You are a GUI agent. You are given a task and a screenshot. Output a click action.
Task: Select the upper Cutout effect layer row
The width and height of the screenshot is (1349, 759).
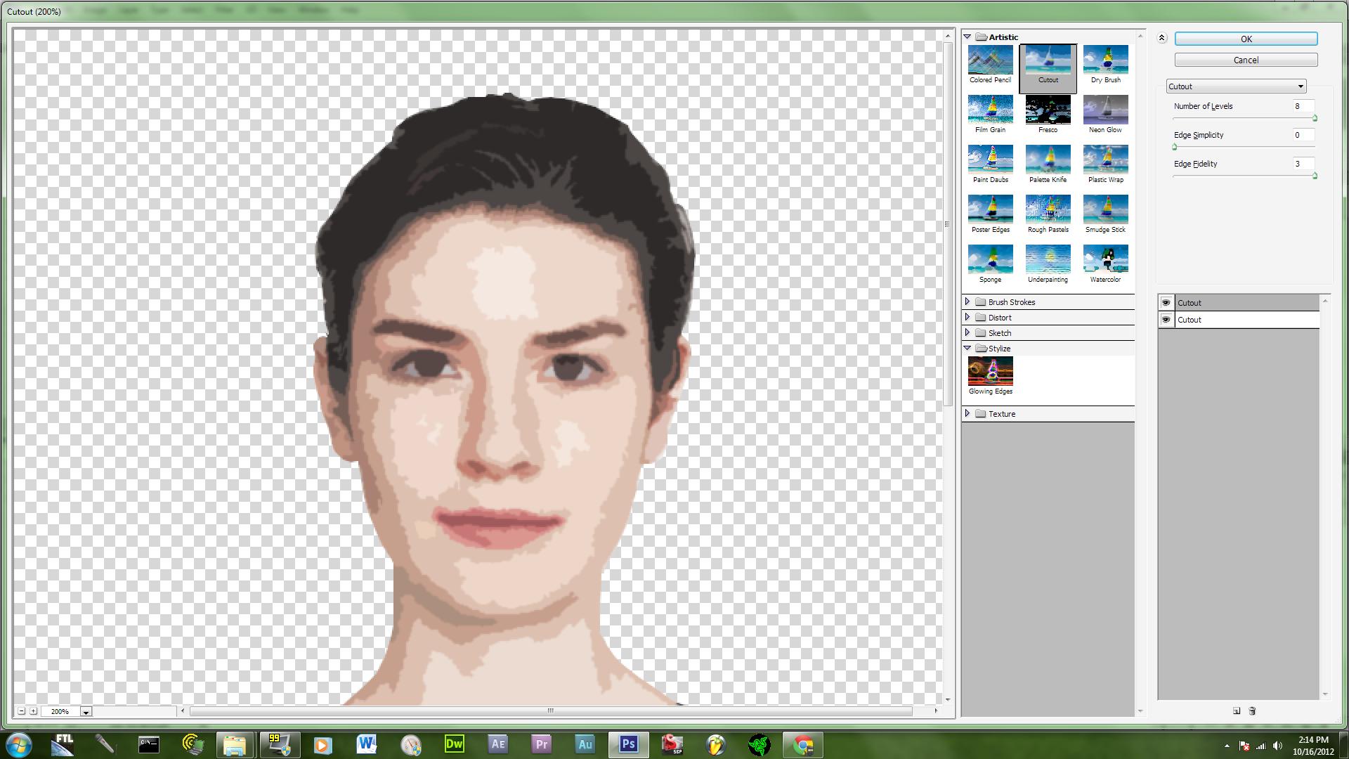(1239, 303)
